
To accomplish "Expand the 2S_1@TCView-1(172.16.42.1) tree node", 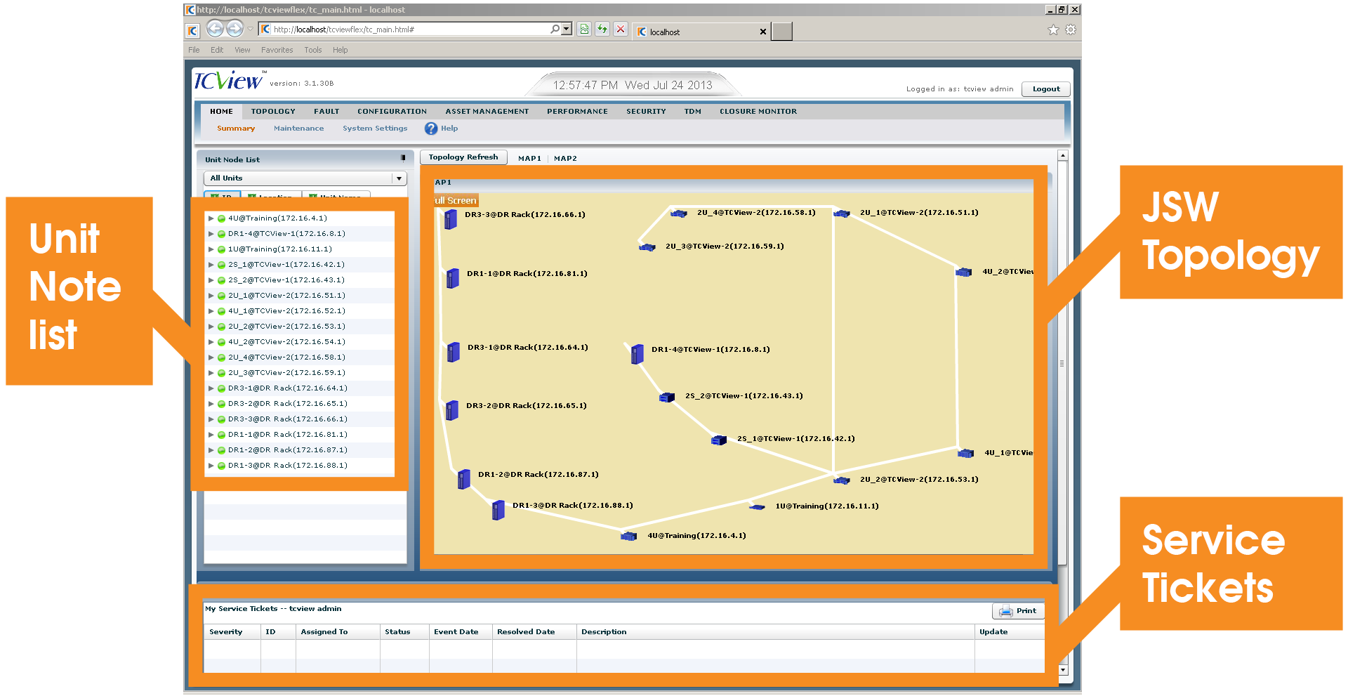I will [x=211, y=265].
